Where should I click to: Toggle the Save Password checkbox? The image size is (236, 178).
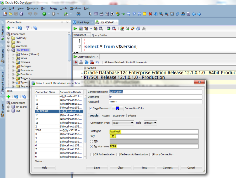(91, 108)
